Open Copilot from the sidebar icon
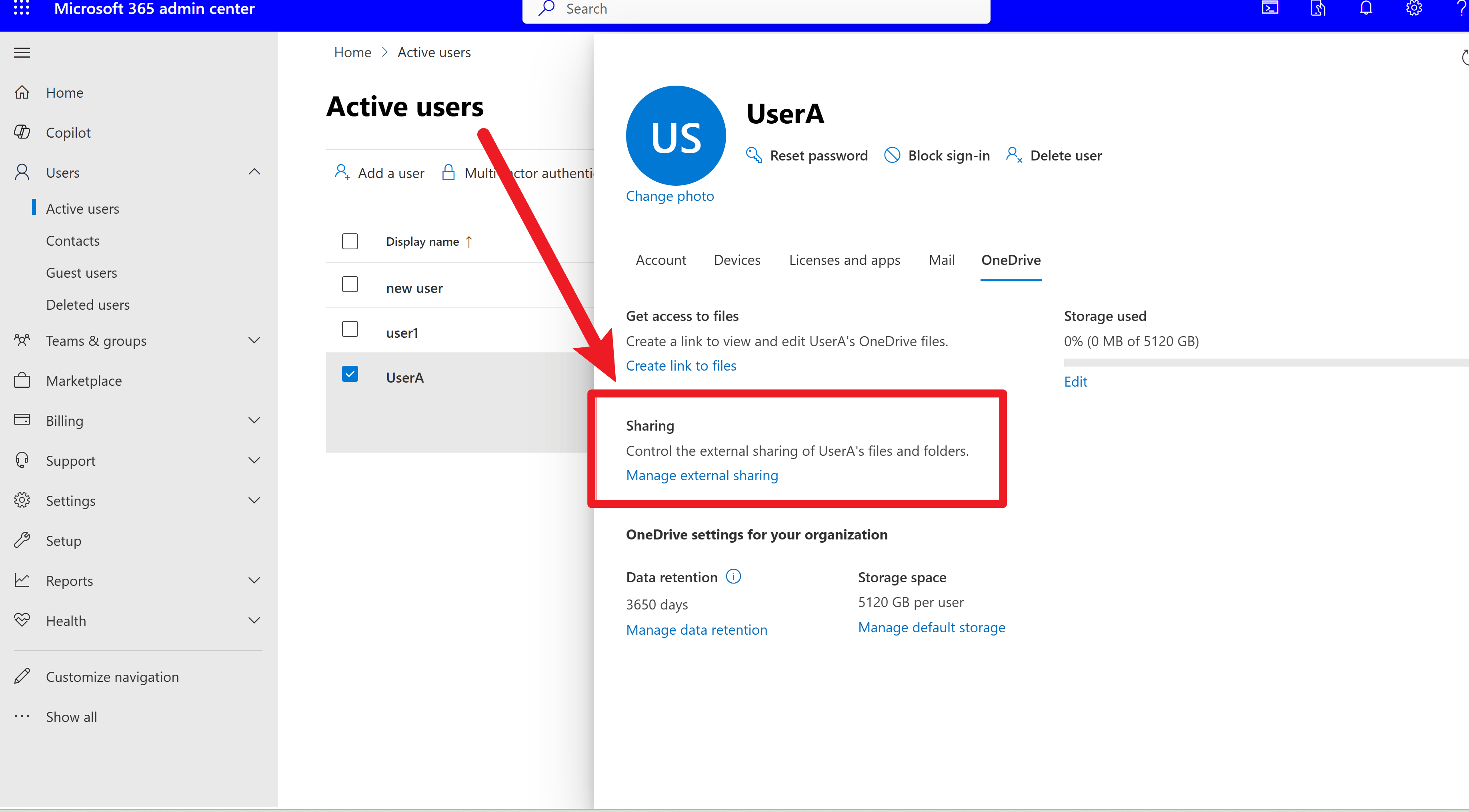 [22, 132]
